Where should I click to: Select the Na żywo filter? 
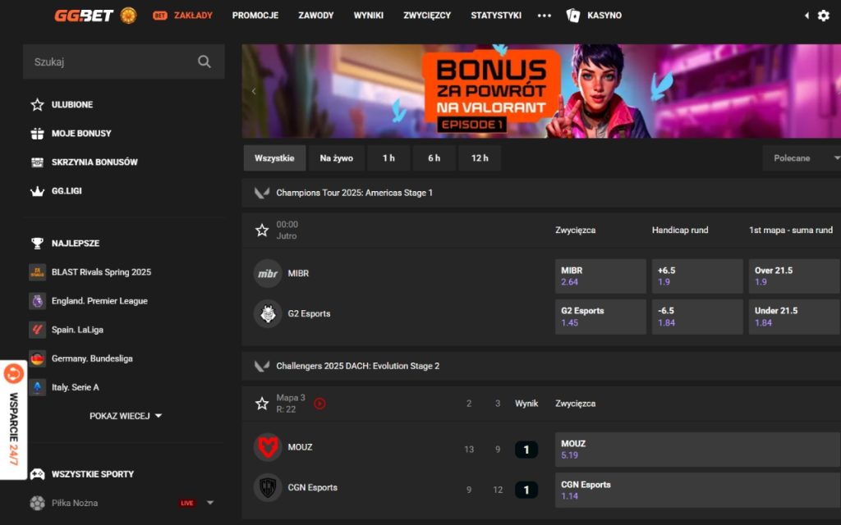click(x=336, y=158)
